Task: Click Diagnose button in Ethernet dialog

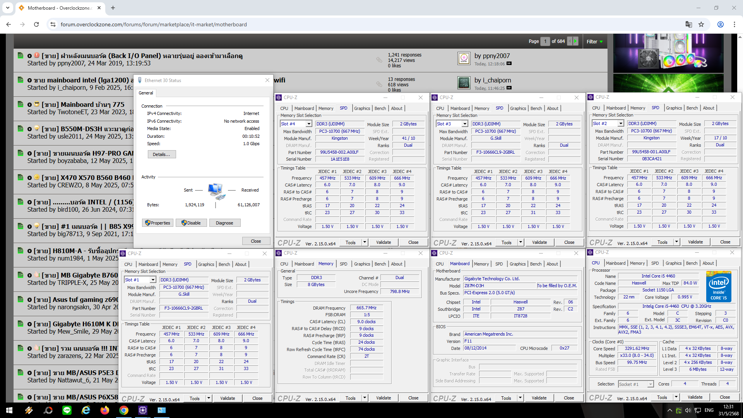Action: [x=224, y=223]
